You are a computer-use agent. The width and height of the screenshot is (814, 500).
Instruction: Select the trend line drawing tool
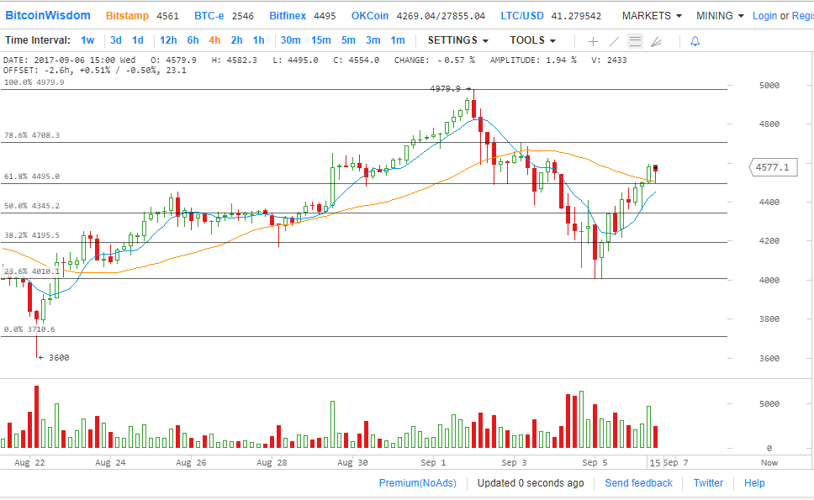615,41
